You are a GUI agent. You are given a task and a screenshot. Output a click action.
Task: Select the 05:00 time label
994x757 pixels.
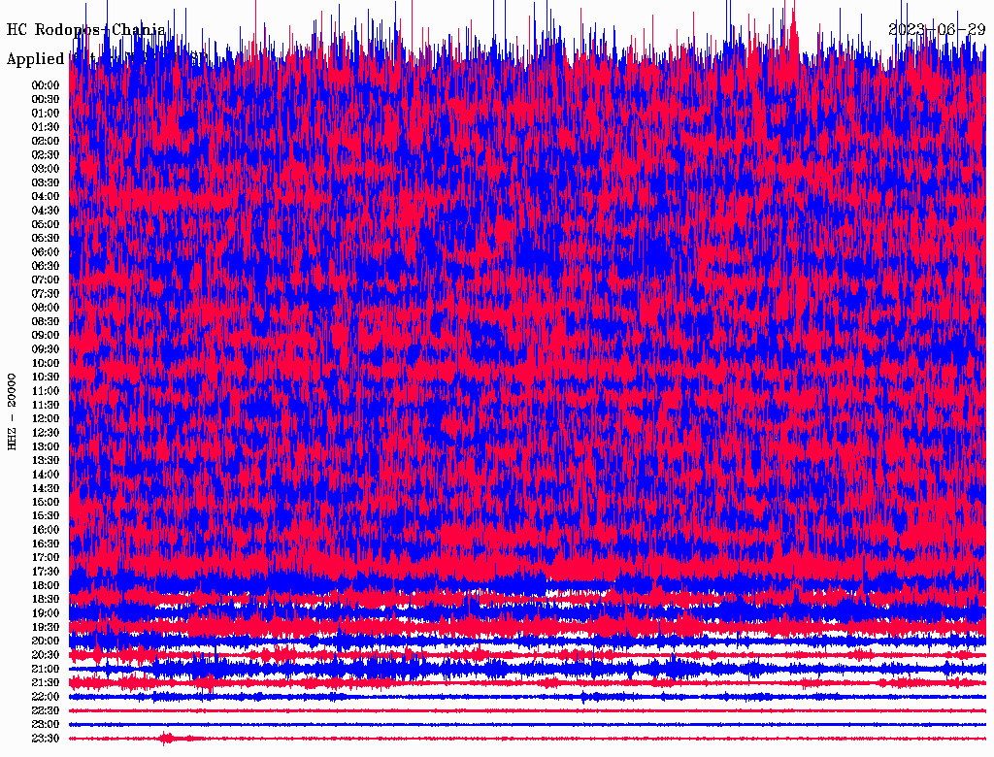[46, 224]
